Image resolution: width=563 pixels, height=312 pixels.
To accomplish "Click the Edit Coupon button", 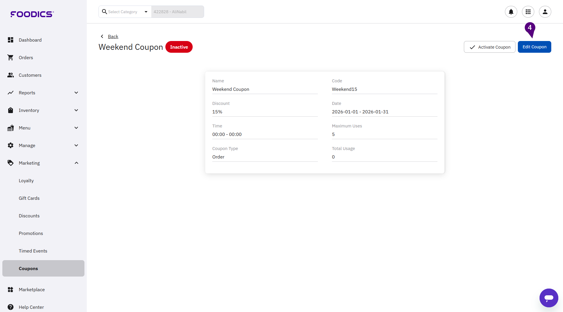I will point(534,47).
